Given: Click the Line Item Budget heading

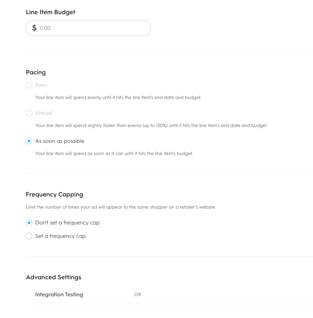Looking at the screenshot, I should tap(50, 12).
